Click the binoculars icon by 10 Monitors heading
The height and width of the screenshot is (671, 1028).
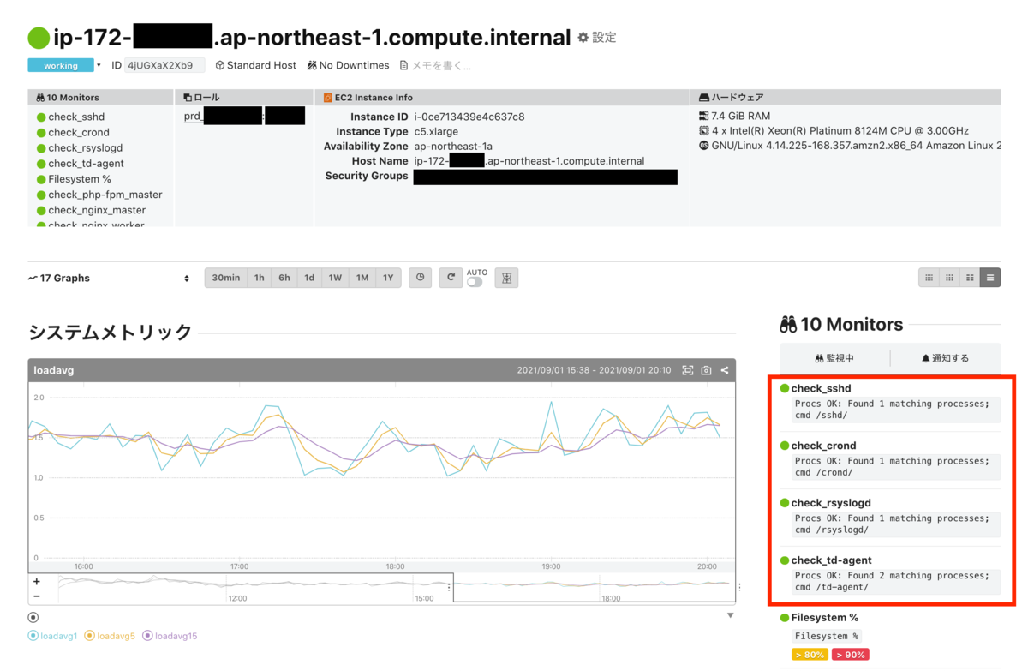(789, 325)
